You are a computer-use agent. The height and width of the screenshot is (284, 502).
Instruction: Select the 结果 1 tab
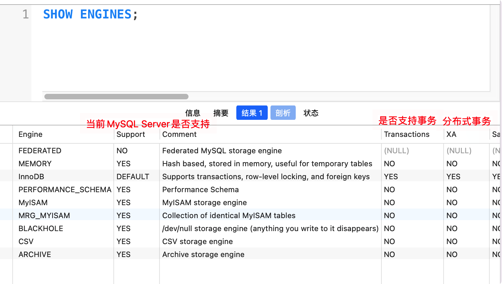pos(252,113)
